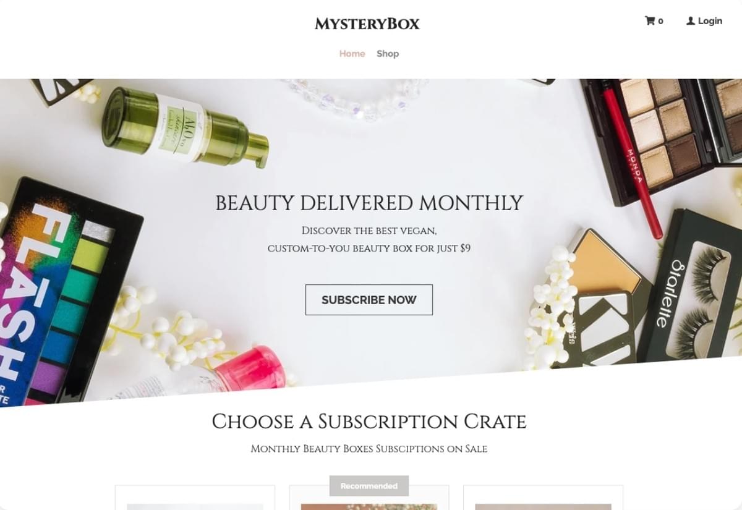This screenshot has height=510, width=742.
Task: Go to the Home menu item
Action: pos(352,54)
